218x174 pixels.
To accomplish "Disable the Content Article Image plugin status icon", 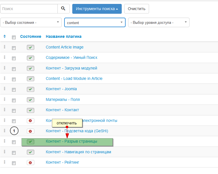I will click(30, 47).
